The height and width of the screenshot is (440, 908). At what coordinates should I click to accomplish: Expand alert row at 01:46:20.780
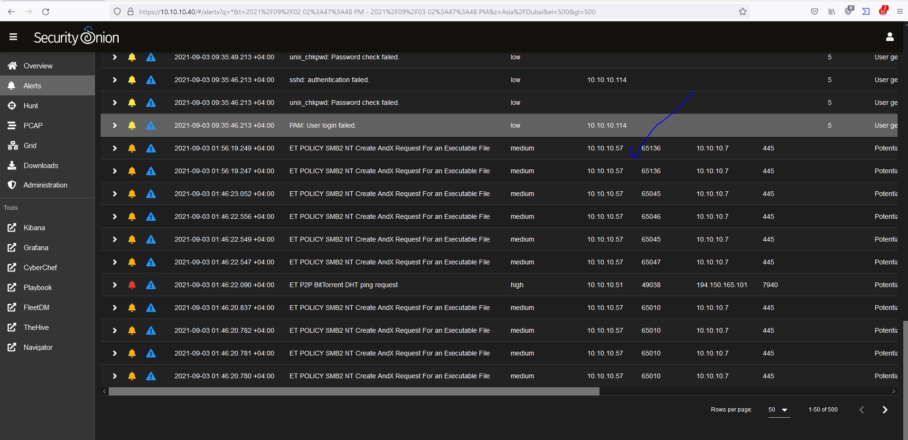114,376
